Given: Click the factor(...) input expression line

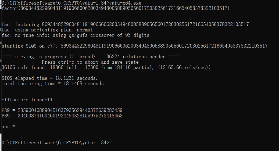Looking at the screenshot, I should pyautogui.click(x=116, y=8).
